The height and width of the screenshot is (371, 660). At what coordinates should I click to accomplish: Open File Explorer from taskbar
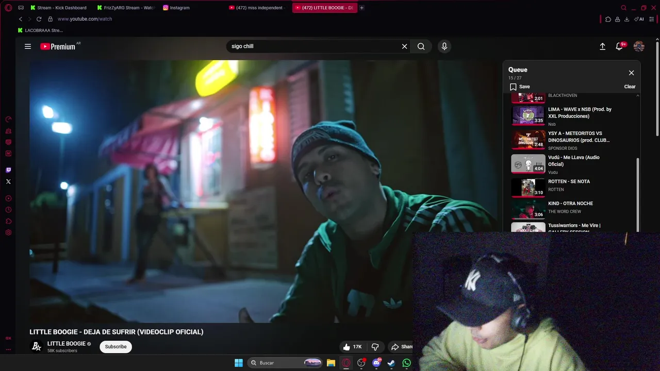click(331, 363)
